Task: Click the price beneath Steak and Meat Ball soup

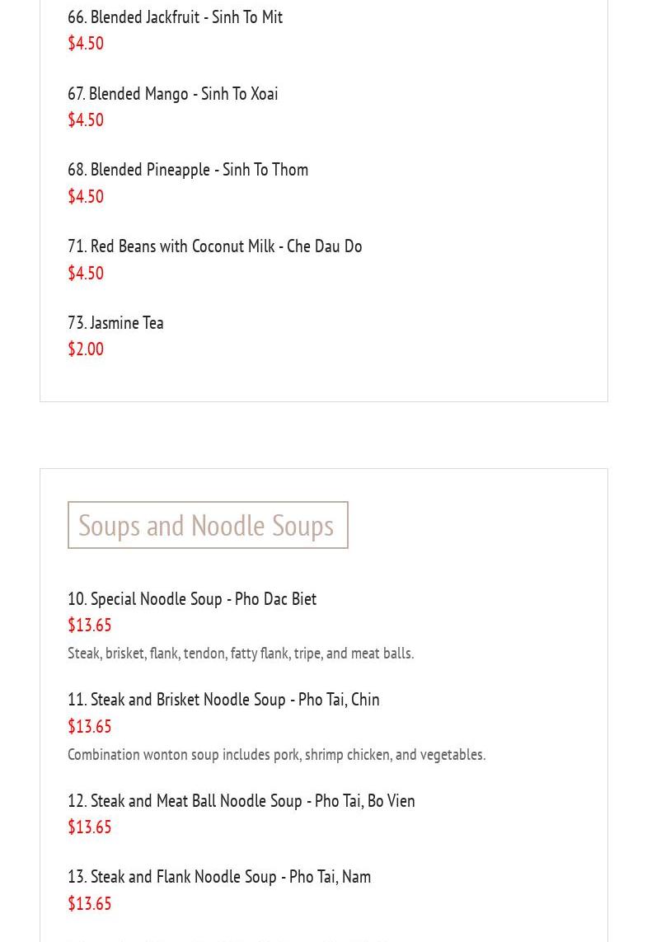Action: coord(89,827)
